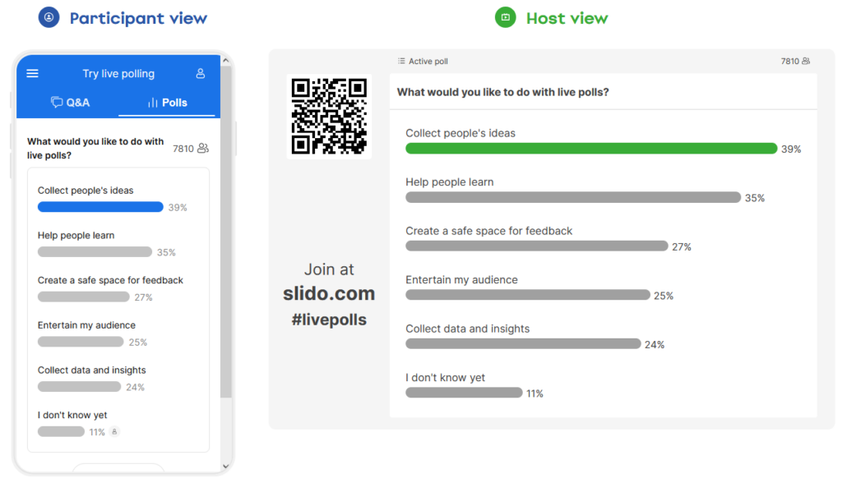This screenshot has height=483, width=847.
Task: Click the user profile icon in the blue header
Action: coord(201,74)
